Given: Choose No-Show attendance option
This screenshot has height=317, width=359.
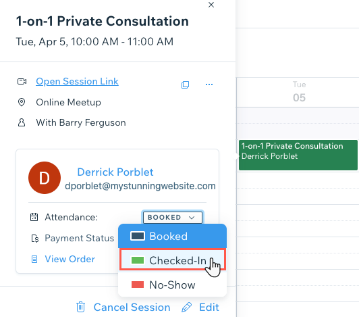Looking at the screenshot, I should (x=172, y=285).
